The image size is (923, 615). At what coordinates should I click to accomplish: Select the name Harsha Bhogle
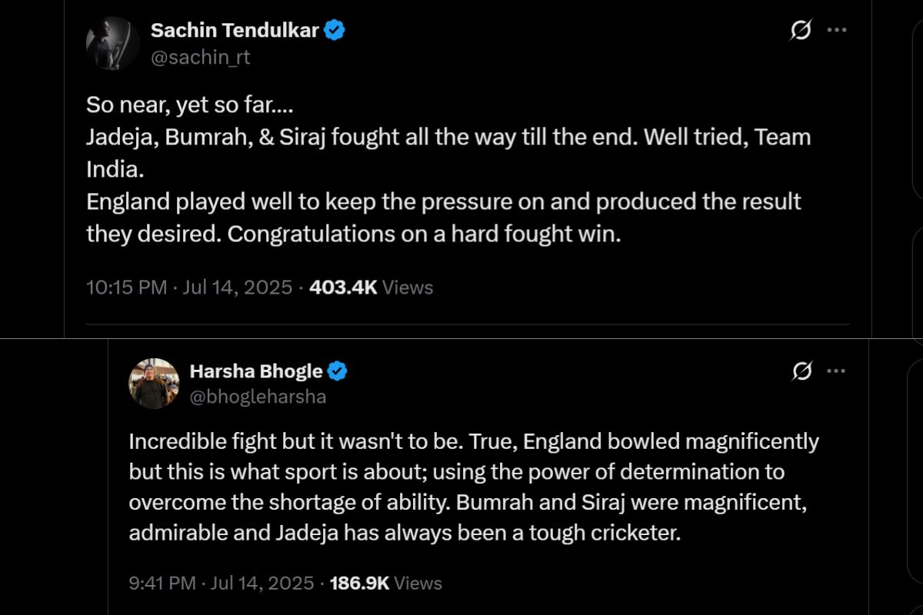(257, 371)
